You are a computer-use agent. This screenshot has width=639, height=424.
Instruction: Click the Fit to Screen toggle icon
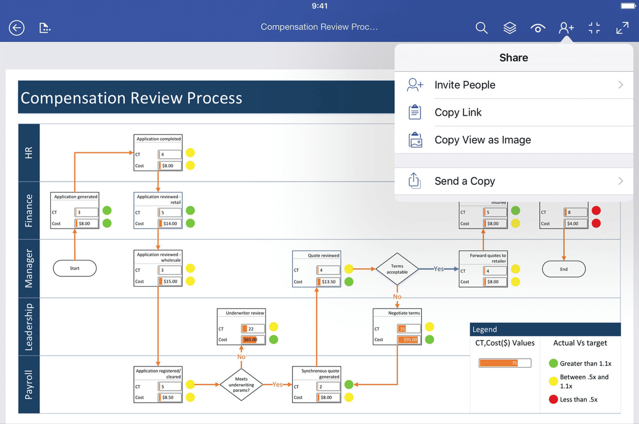click(x=596, y=27)
